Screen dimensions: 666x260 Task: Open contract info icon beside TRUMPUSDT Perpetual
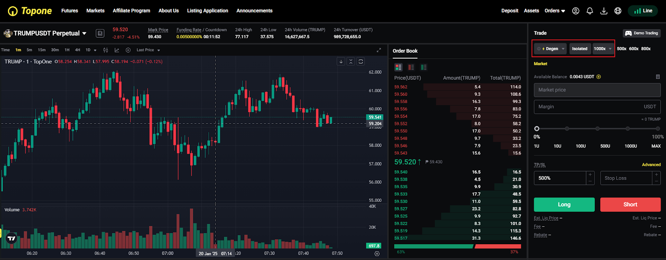click(100, 33)
